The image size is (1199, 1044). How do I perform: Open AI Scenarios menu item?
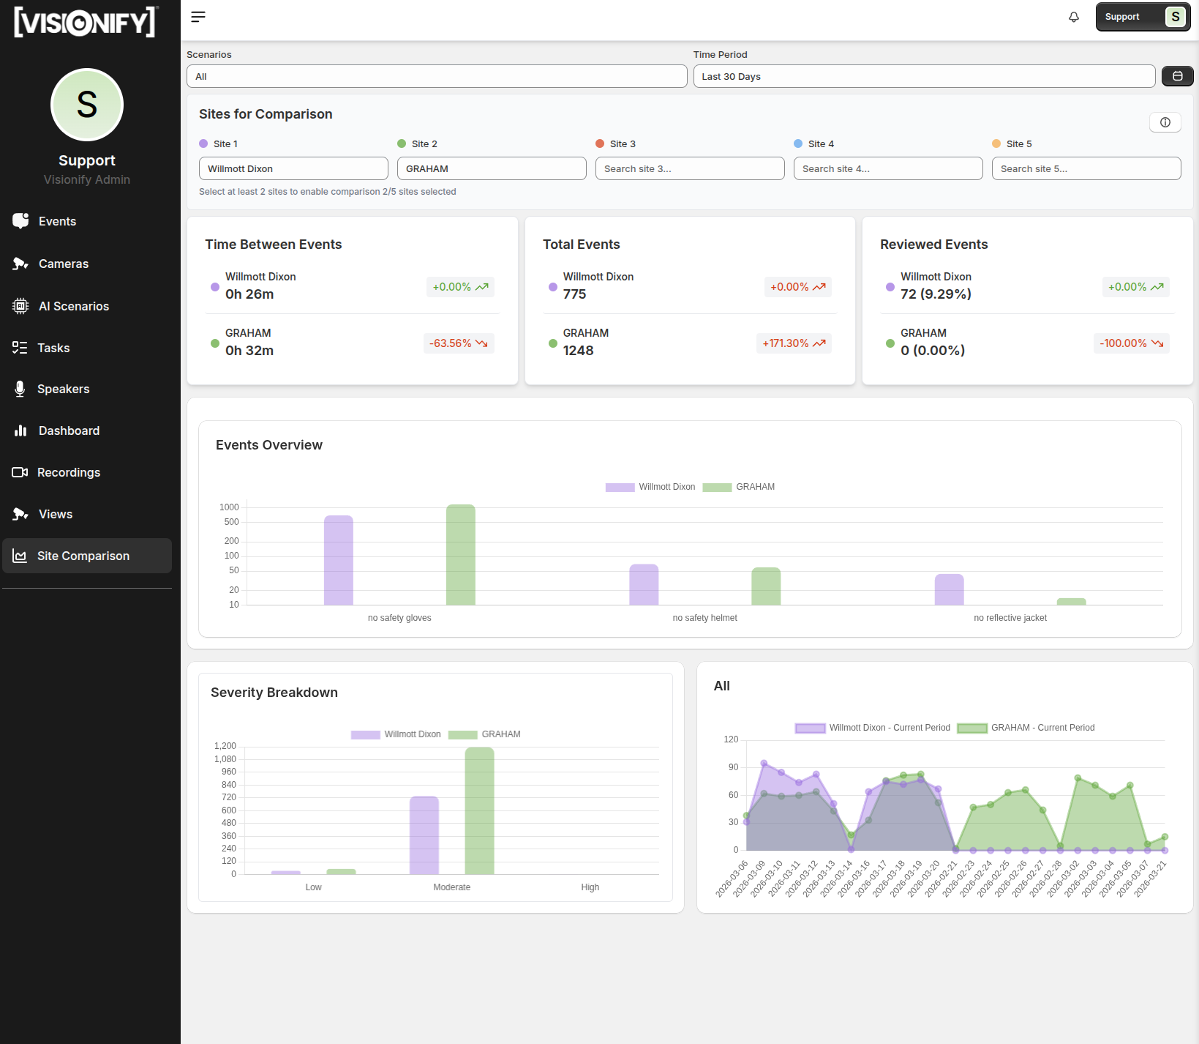click(x=87, y=306)
